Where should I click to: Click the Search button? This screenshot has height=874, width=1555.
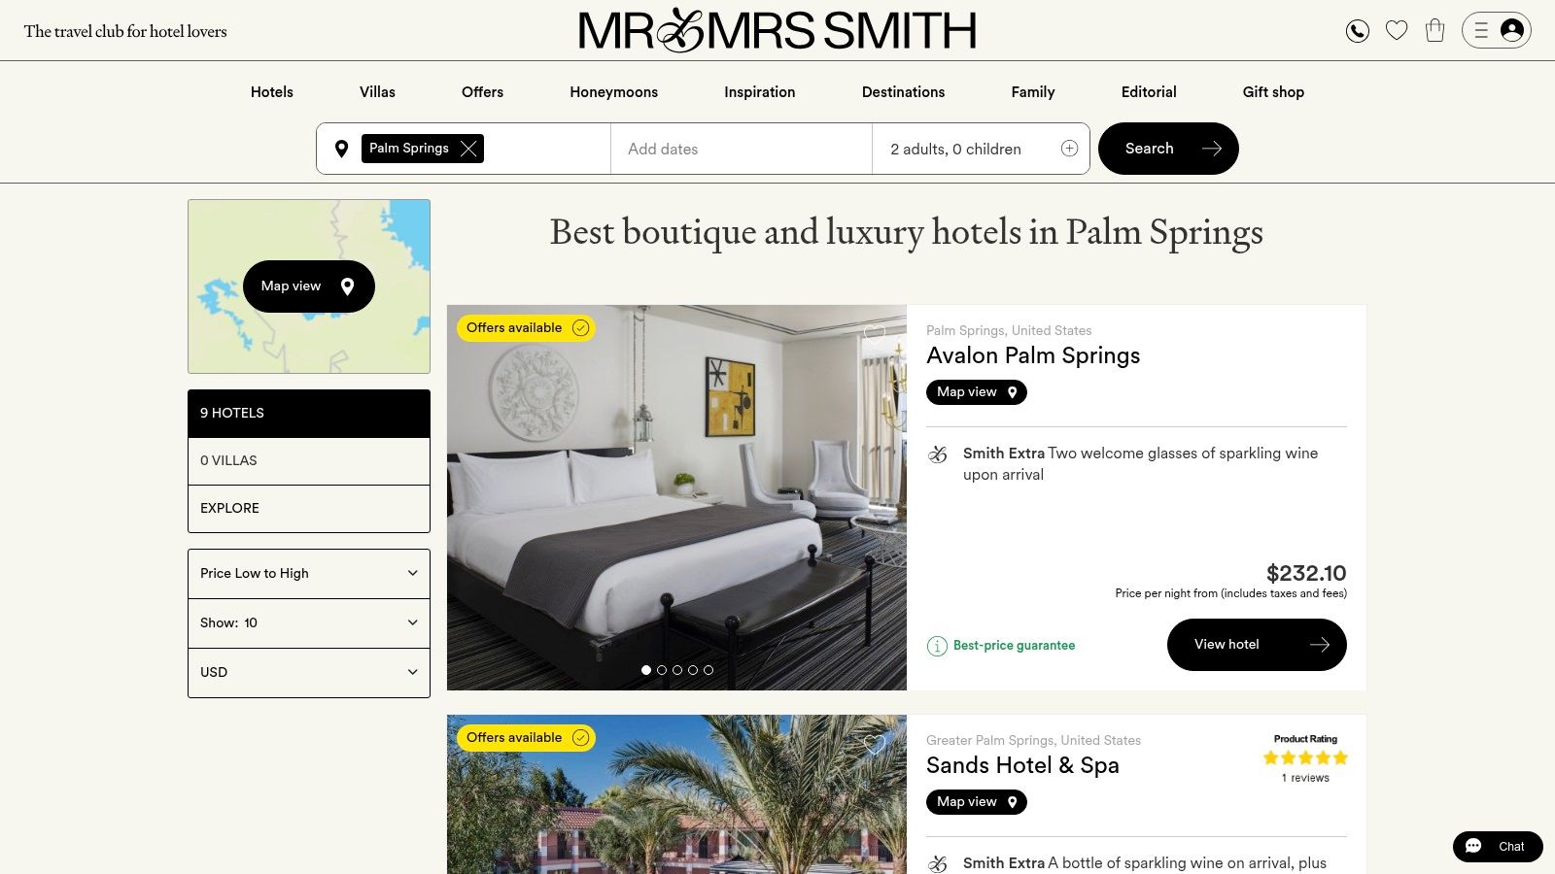[1168, 149]
